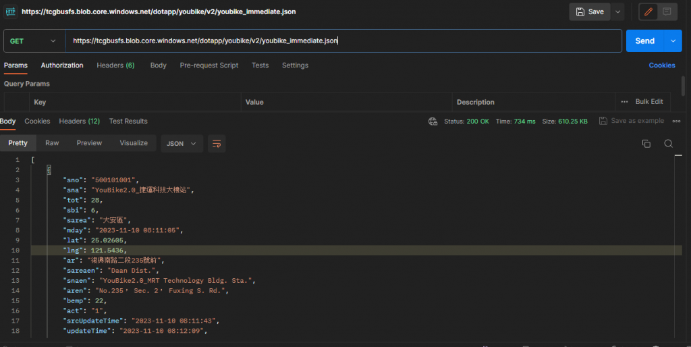Image resolution: width=691 pixels, height=347 pixels.
Task: Click the "lat": 25.02605 line
Action: tap(94, 240)
